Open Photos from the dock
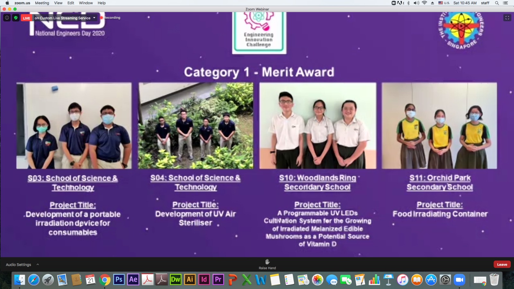Screen dimensions: 514x289 coord(317,280)
